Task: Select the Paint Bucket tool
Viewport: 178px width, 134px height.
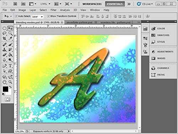Action: 10,55
